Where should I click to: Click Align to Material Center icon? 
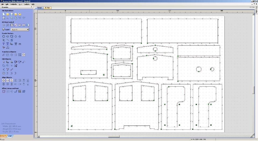click(x=3, y=80)
